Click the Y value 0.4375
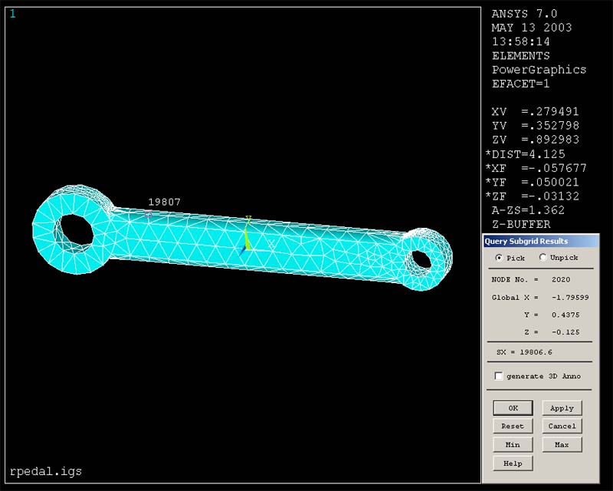 click(x=565, y=315)
